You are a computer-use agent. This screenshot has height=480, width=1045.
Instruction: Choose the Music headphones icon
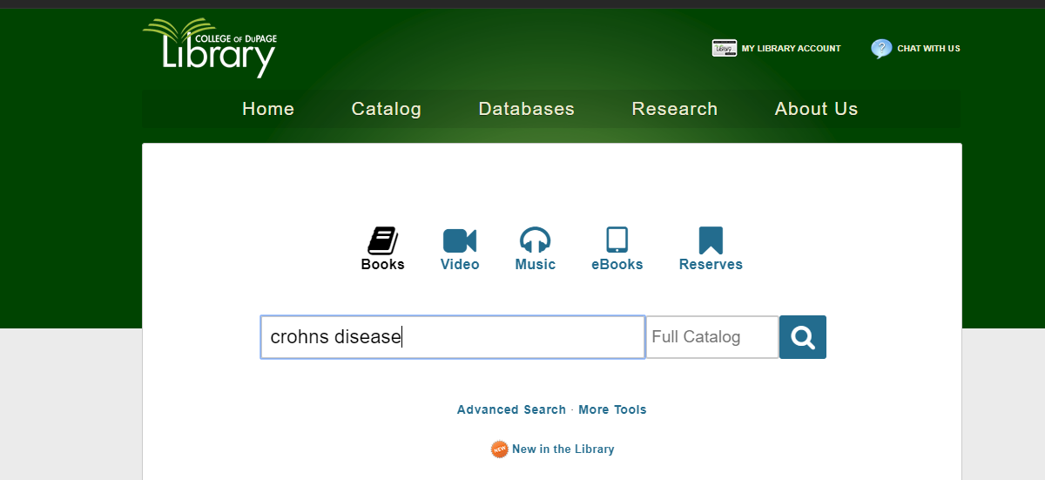(535, 240)
